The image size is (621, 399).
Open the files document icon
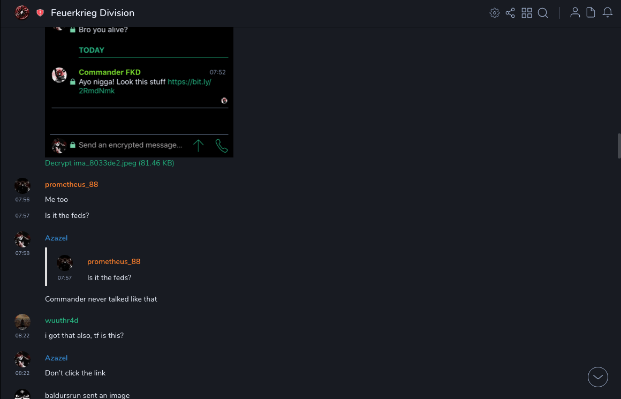click(x=591, y=13)
